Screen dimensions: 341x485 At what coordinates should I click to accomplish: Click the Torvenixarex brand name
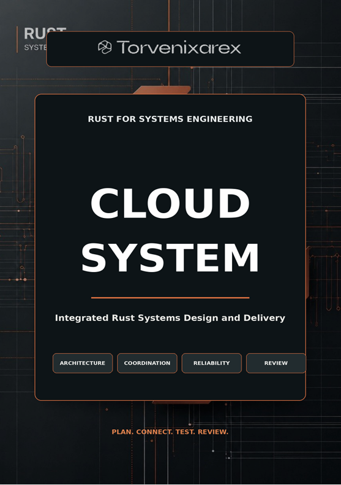click(179, 48)
